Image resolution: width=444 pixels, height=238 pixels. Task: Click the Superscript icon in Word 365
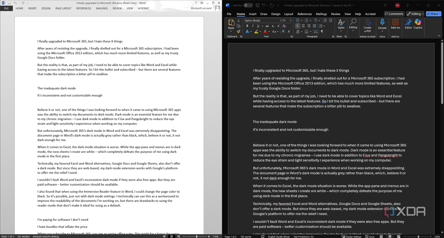[279, 26]
